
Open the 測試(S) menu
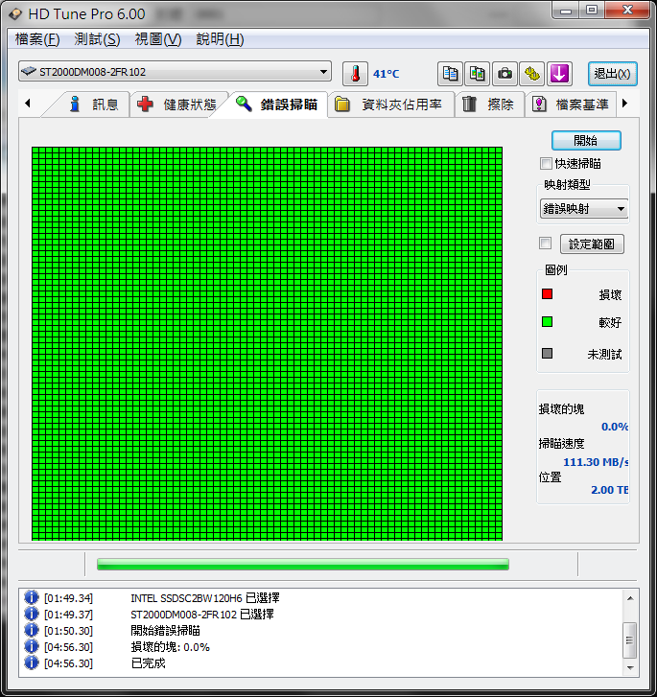pos(97,39)
